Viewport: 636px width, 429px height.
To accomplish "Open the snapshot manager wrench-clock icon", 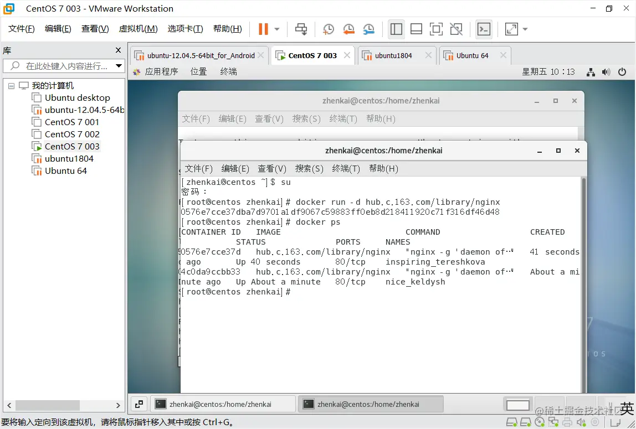I will (369, 29).
